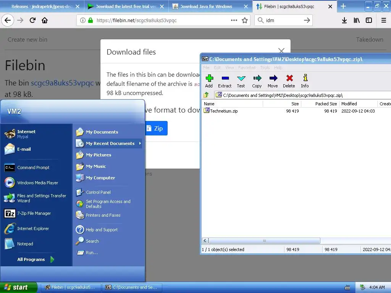
Task: Open page actions three-dot menu
Action: pos(234,20)
